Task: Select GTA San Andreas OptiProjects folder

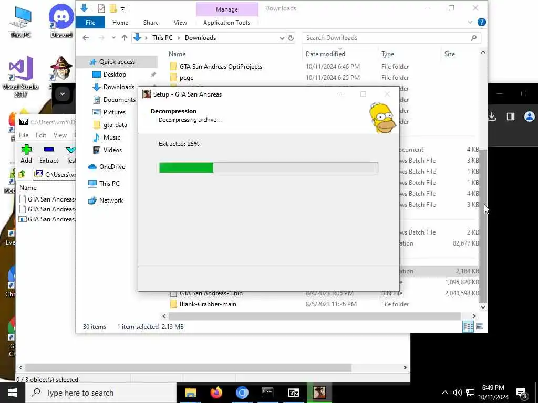Action: coord(221,67)
